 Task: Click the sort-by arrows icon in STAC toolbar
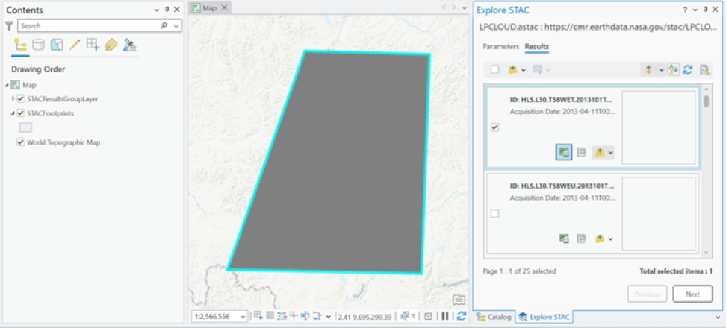[648, 70]
